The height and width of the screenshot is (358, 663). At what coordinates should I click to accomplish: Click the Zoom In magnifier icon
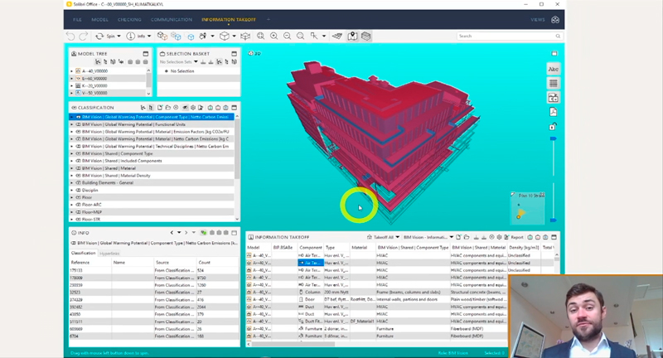(x=274, y=36)
